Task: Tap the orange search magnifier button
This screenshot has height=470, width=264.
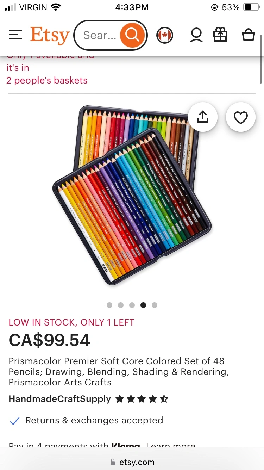Action: click(132, 35)
